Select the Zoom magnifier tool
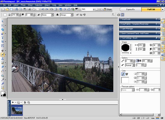Screen dimensions: 165x120 (2, 76)
